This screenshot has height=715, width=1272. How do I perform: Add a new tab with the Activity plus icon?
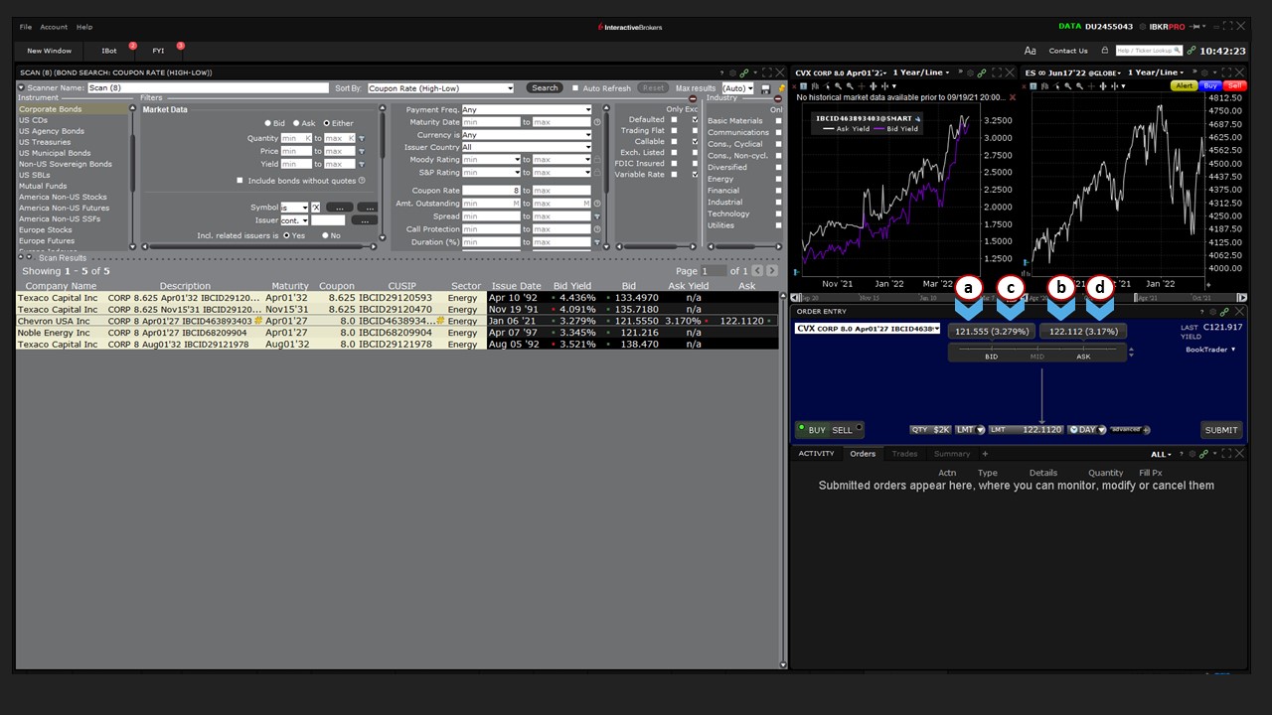(x=985, y=454)
